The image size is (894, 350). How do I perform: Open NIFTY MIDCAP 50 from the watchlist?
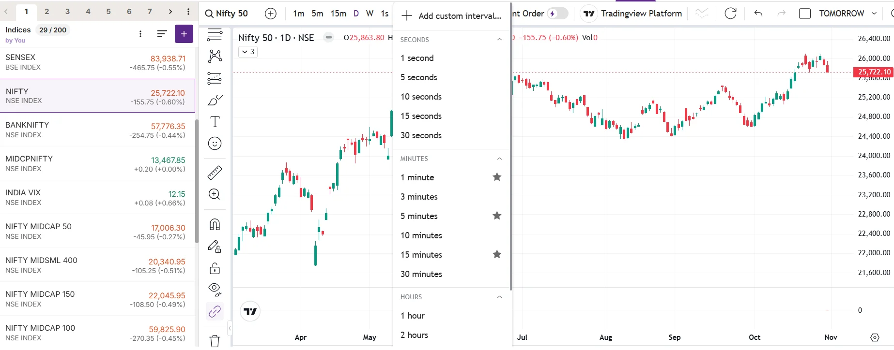coord(97,231)
